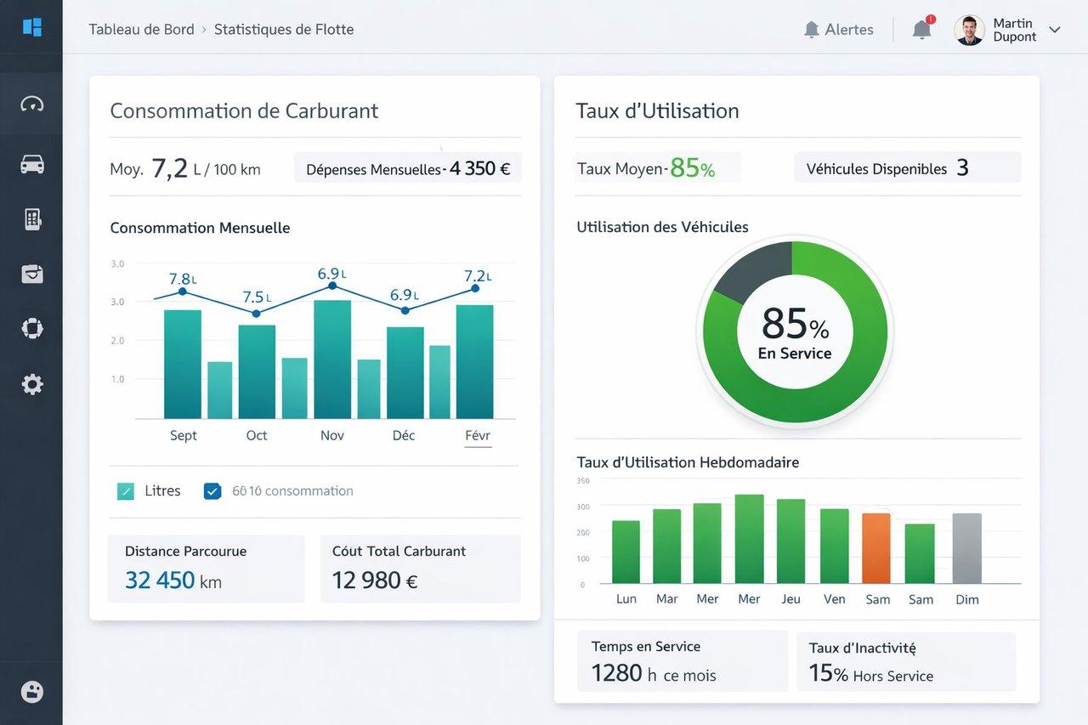This screenshot has height=725, width=1088.
Task: Click the app logo at top left
Action: (31, 25)
